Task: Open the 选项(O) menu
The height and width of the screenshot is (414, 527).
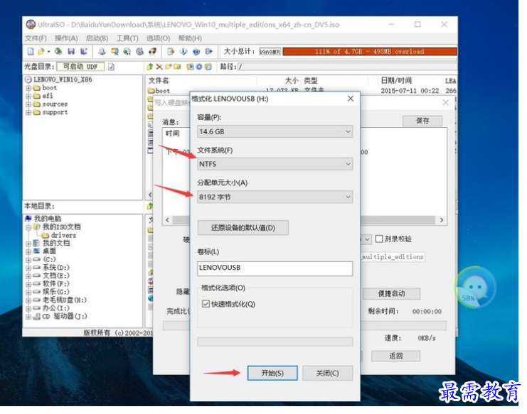Action: point(158,38)
